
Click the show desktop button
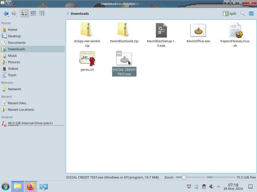tap(250, 186)
